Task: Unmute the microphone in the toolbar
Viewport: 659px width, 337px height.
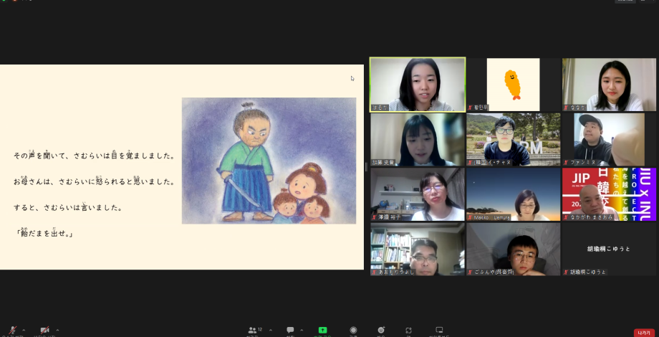Action: [13, 330]
